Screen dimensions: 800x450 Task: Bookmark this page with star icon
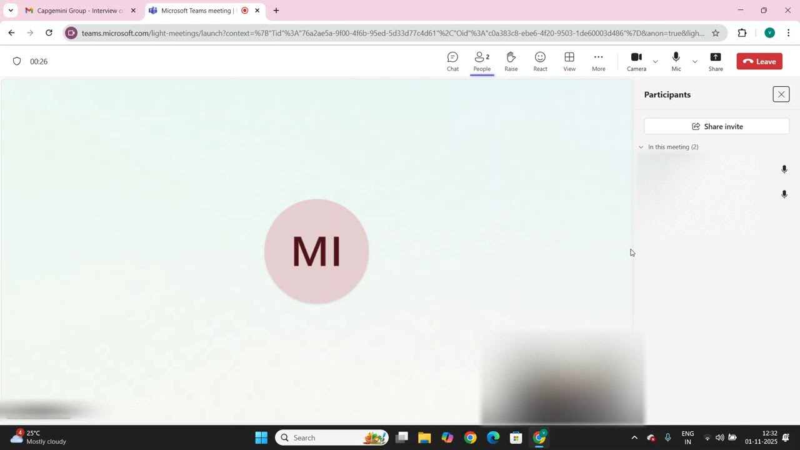click(x=716, y=33)
